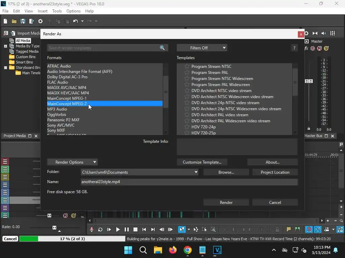345x258 pixels.
Task: Toggle the Master bus mute icon
Action: (x=319, y=48)
